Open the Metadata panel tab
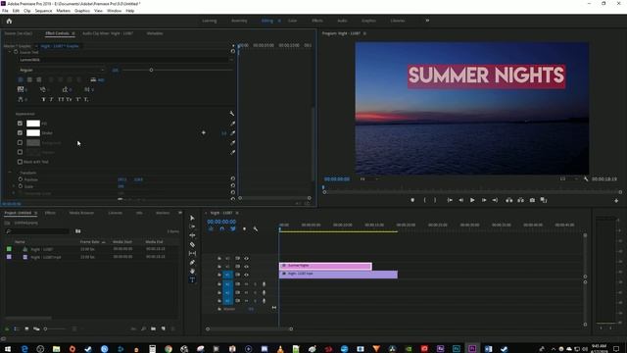Viewport: 627px width, 353px height. click(155, 33)
